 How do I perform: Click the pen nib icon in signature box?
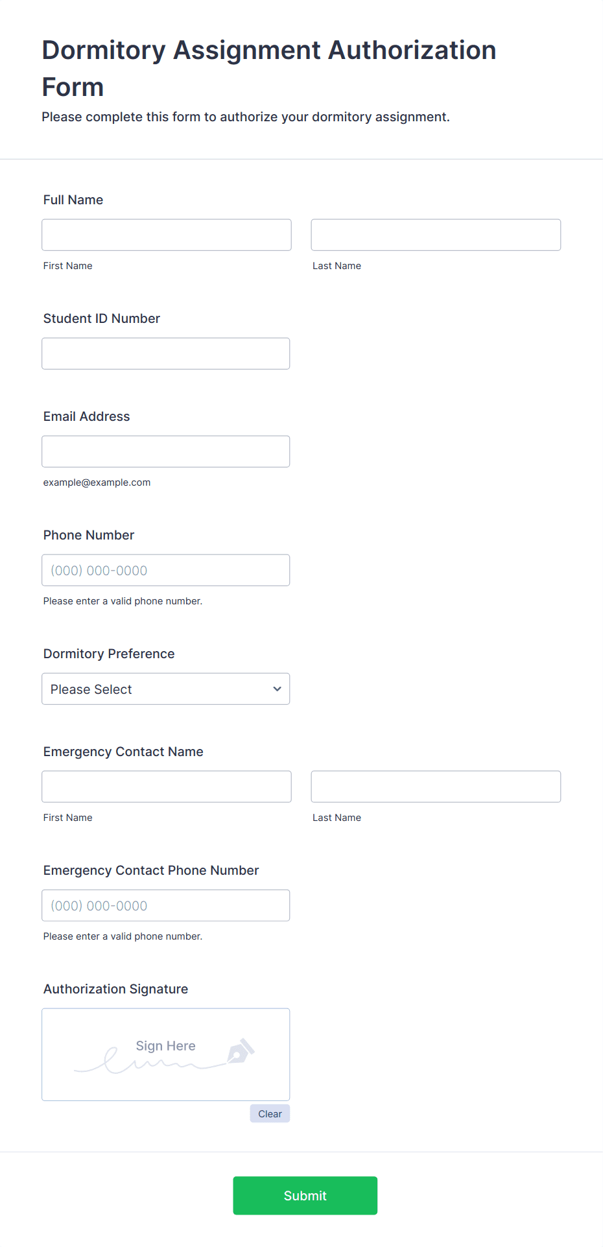click(x=241, y=1051)
